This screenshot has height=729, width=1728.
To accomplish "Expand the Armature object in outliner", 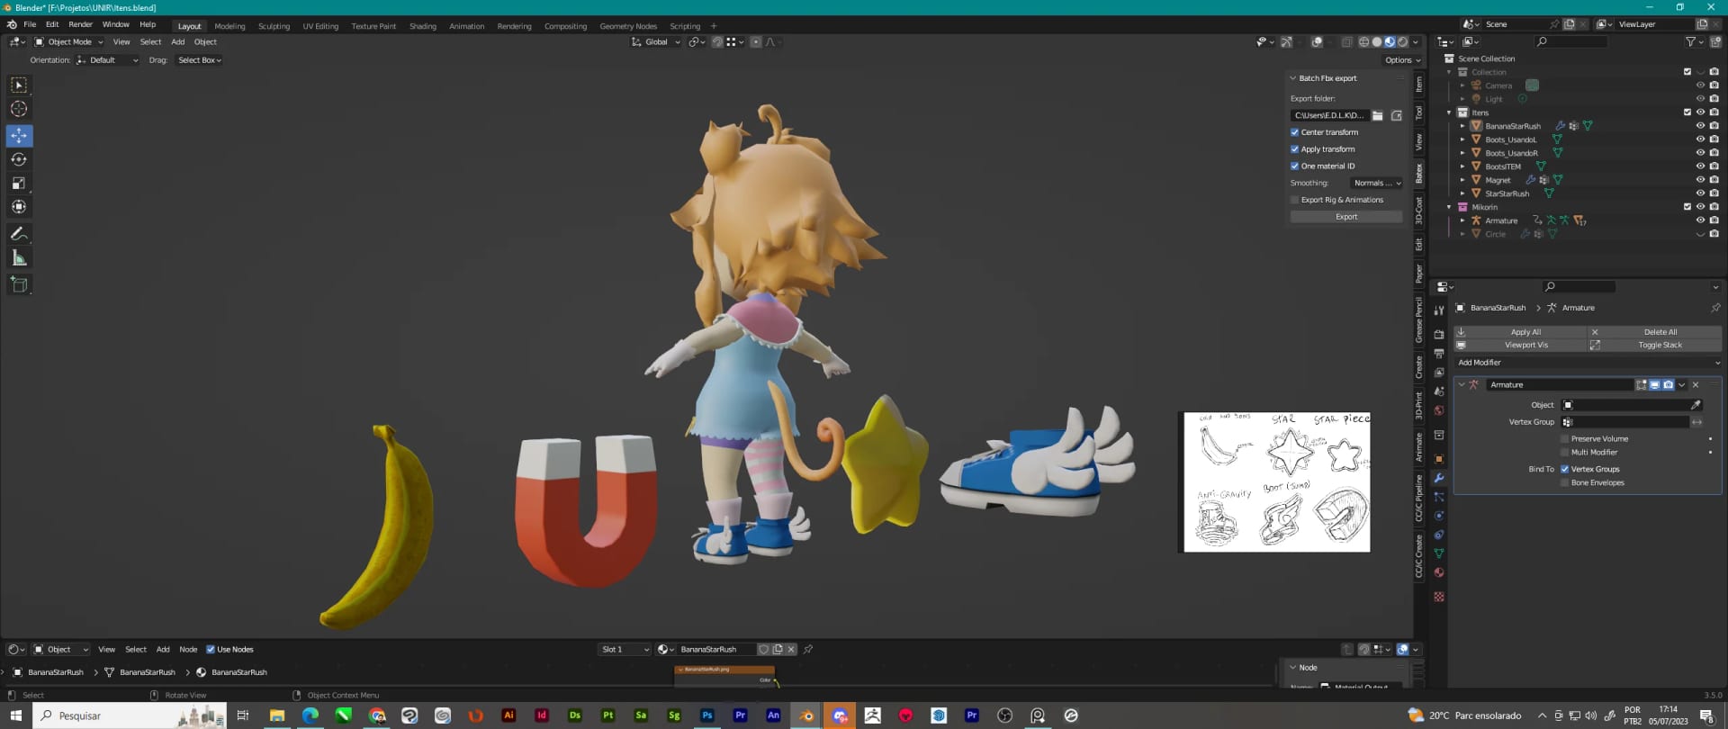I will click(1462, 220).
